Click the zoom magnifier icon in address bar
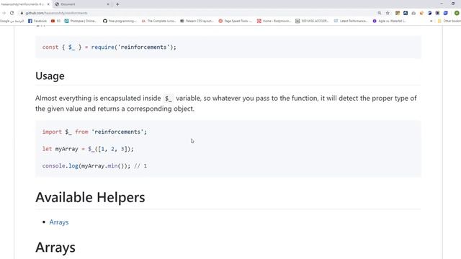Screen dimensions: 461x259 (x=380, y=13)
